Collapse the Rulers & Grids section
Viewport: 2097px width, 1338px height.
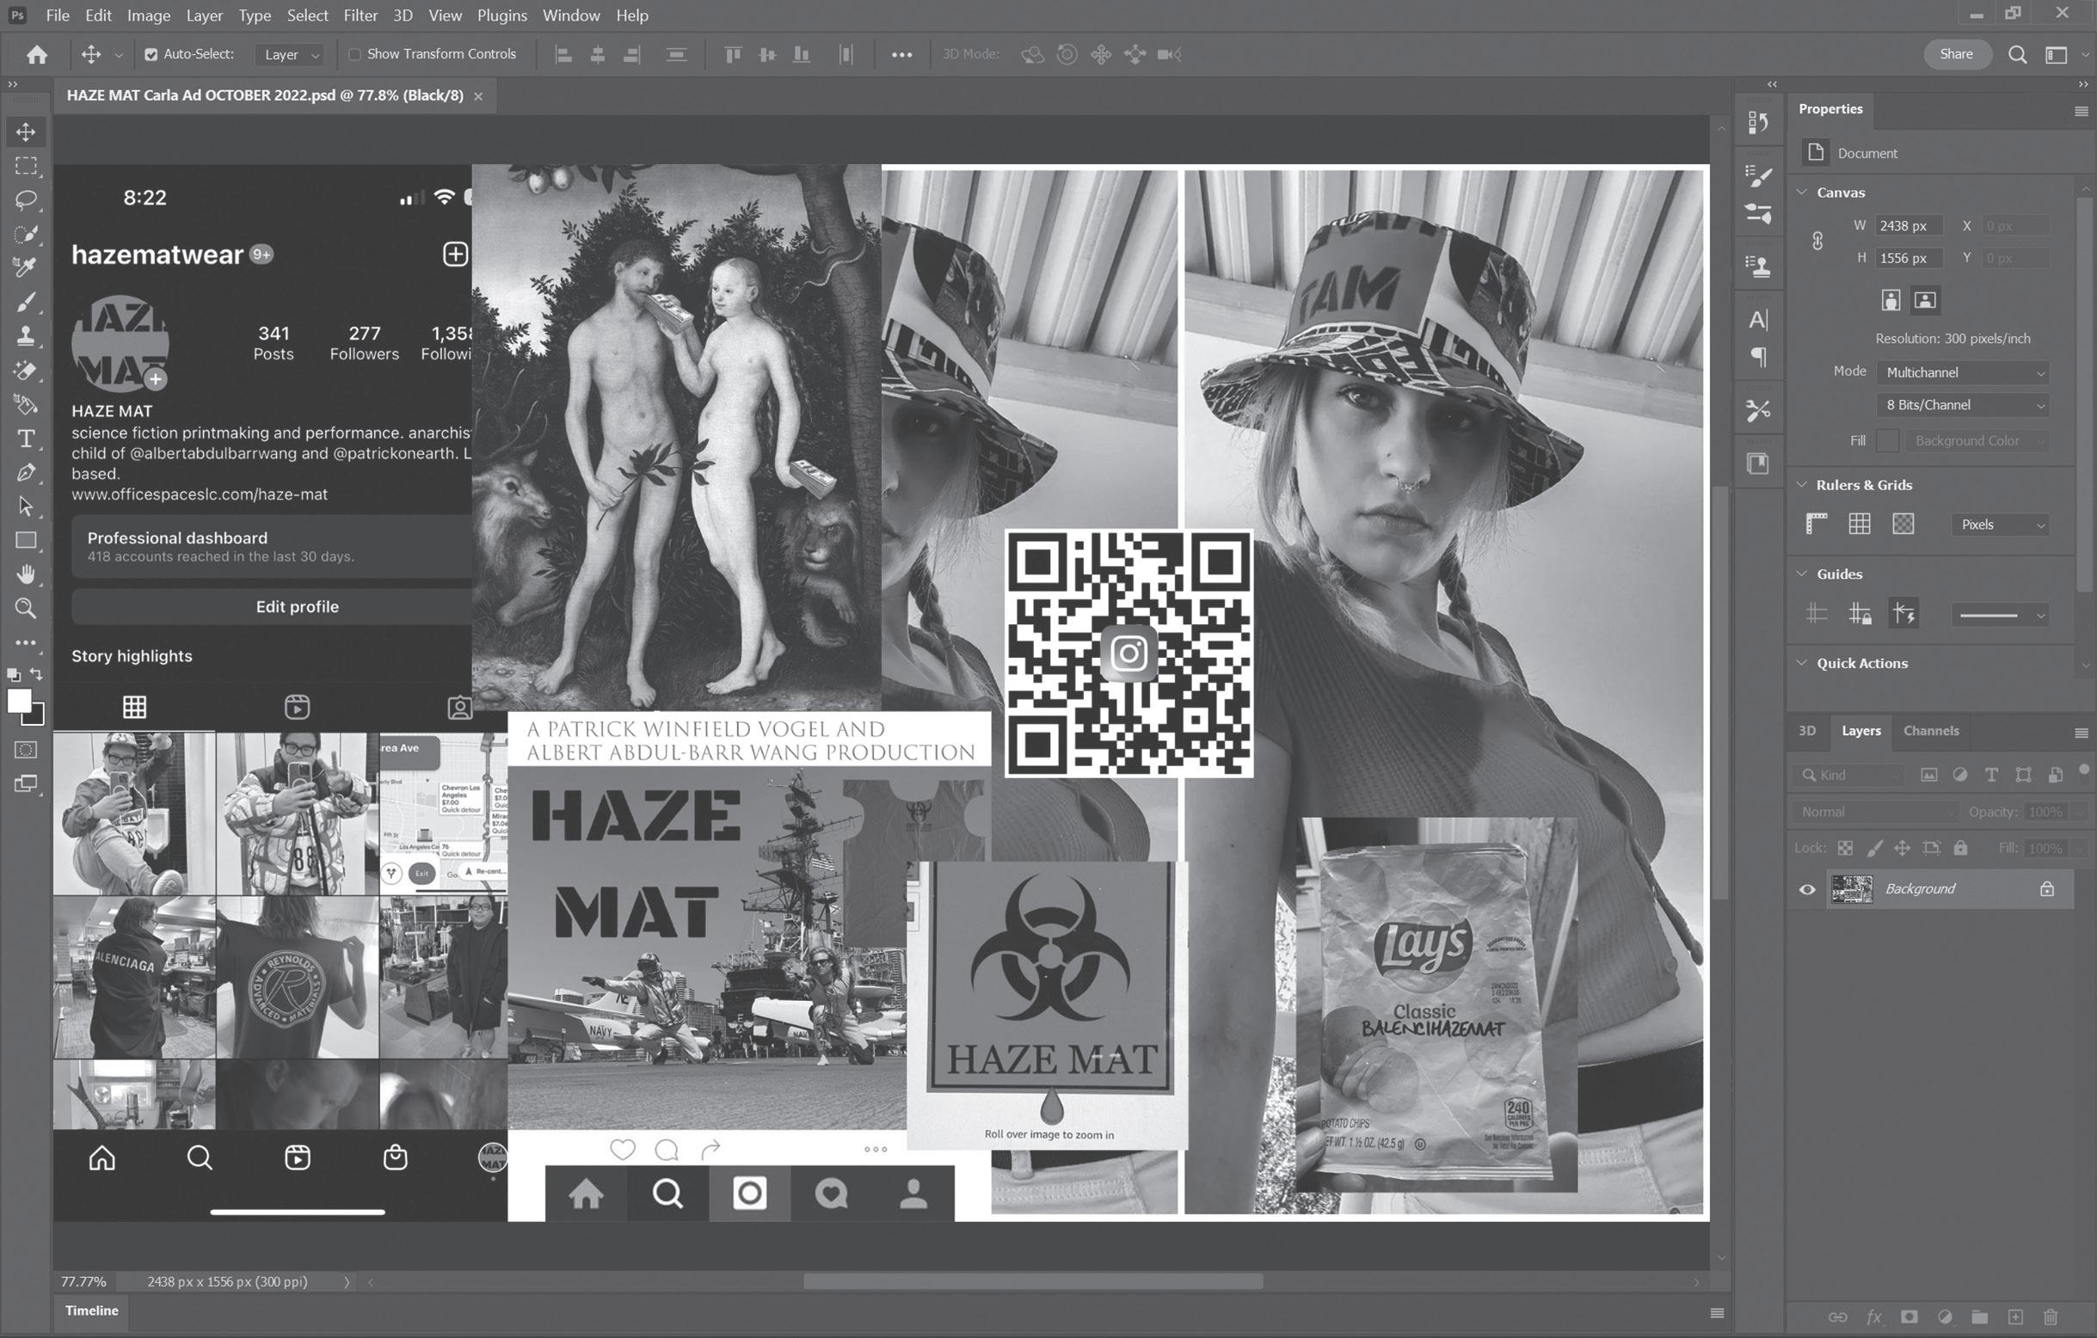[x=1802, y=485]
